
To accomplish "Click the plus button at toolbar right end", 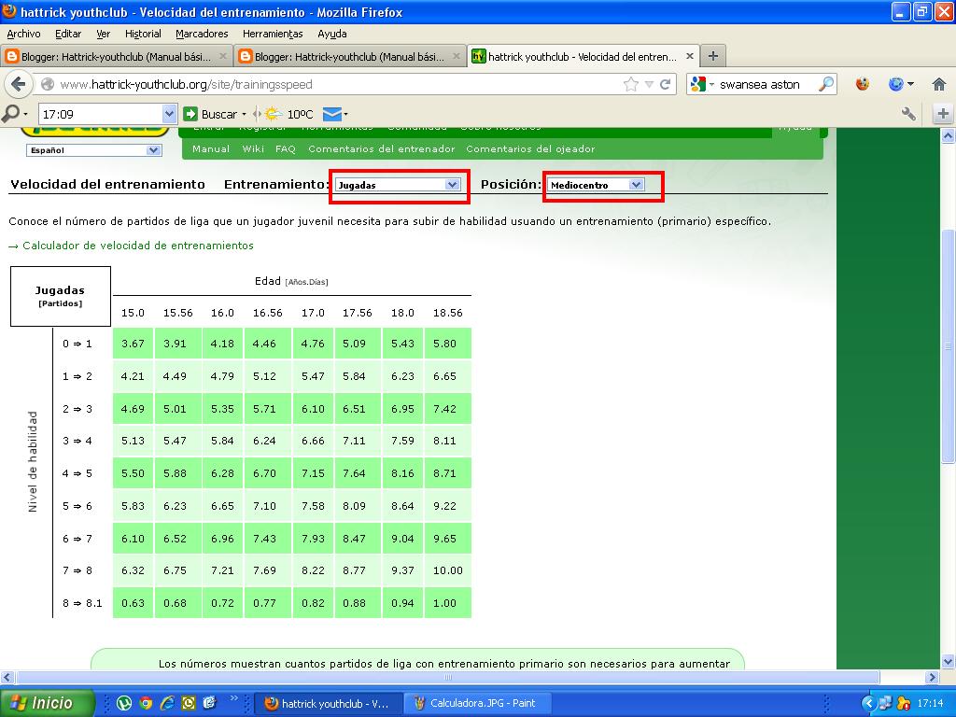I will pos(943,113).
